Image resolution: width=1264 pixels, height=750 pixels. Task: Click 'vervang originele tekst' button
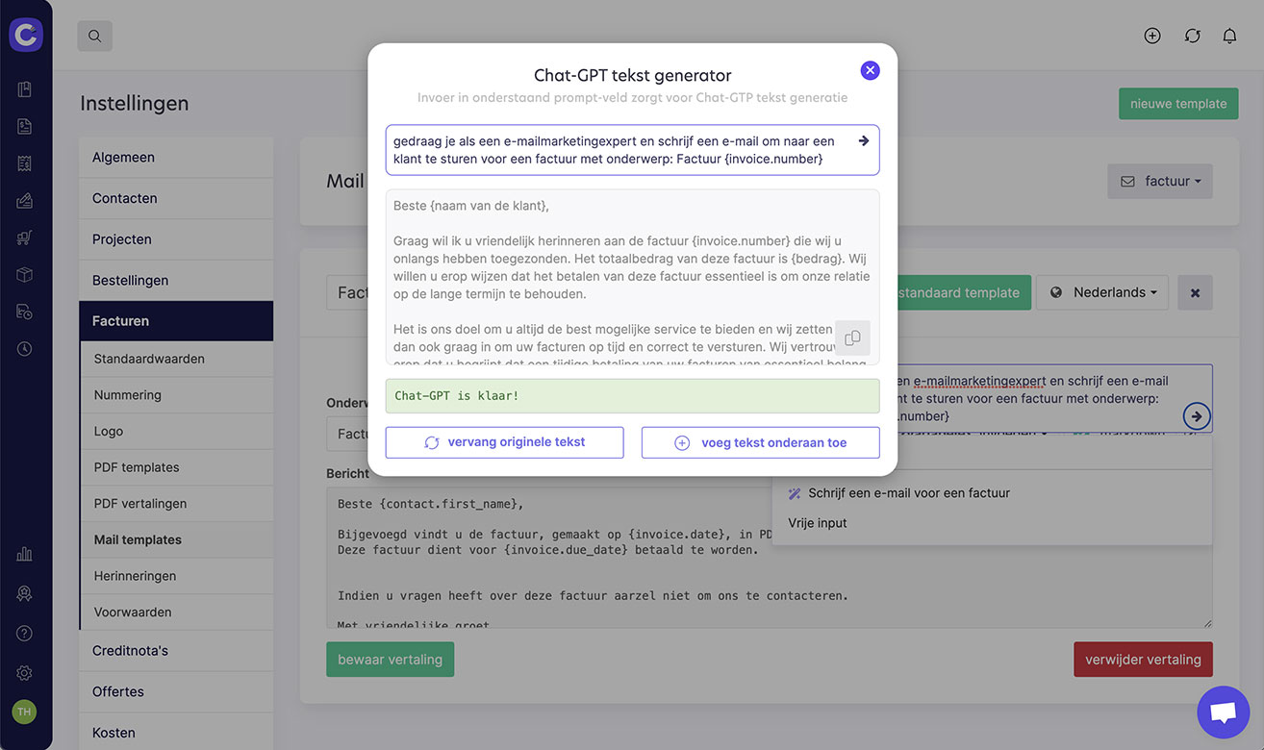505,442
